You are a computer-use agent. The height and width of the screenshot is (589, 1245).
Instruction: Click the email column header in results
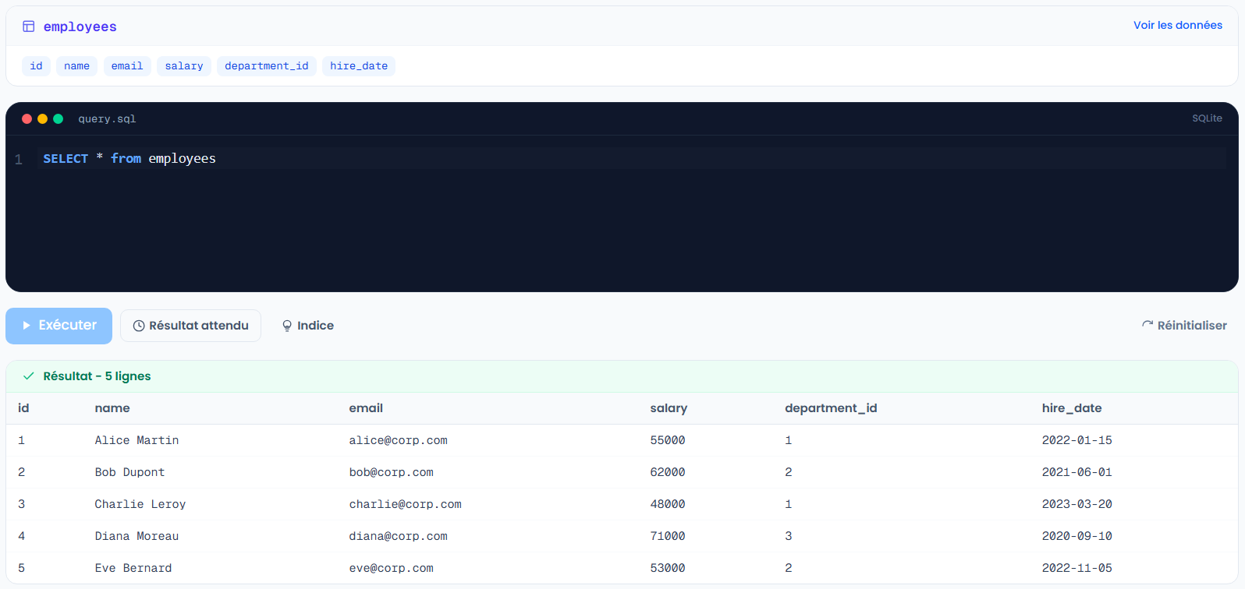[x=366, y=408]
